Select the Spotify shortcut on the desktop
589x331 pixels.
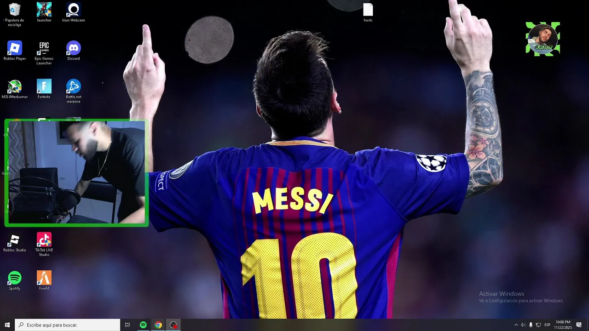(15, 280)
